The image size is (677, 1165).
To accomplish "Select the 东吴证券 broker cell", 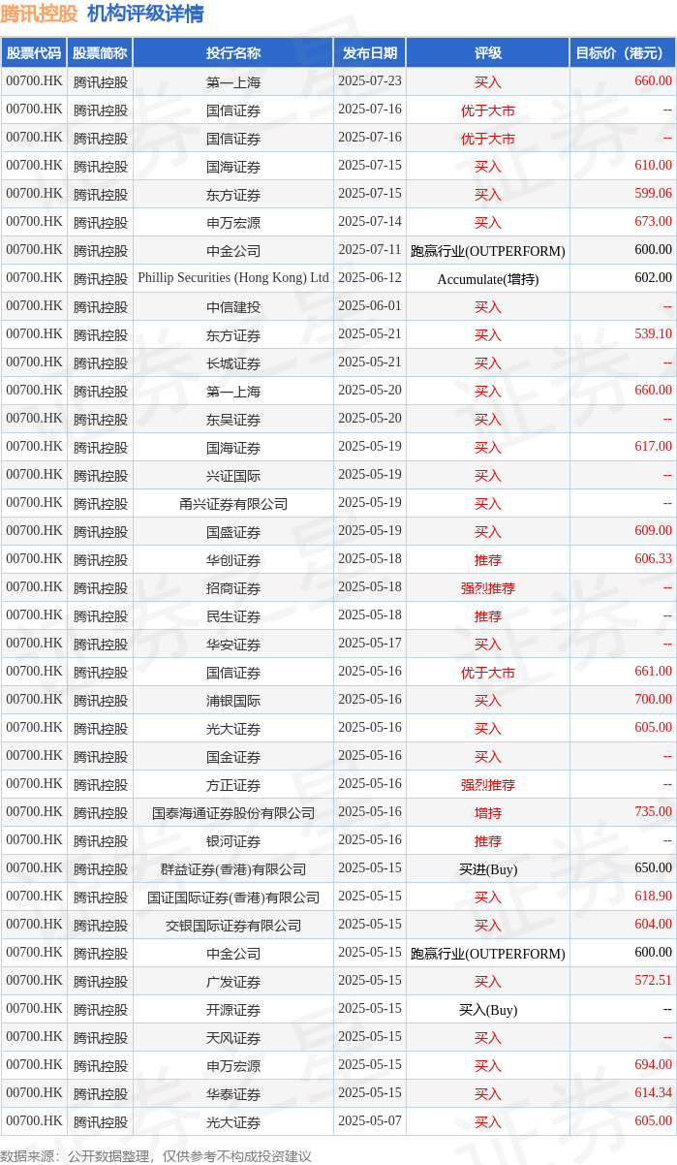I will [x=233, y=419].
